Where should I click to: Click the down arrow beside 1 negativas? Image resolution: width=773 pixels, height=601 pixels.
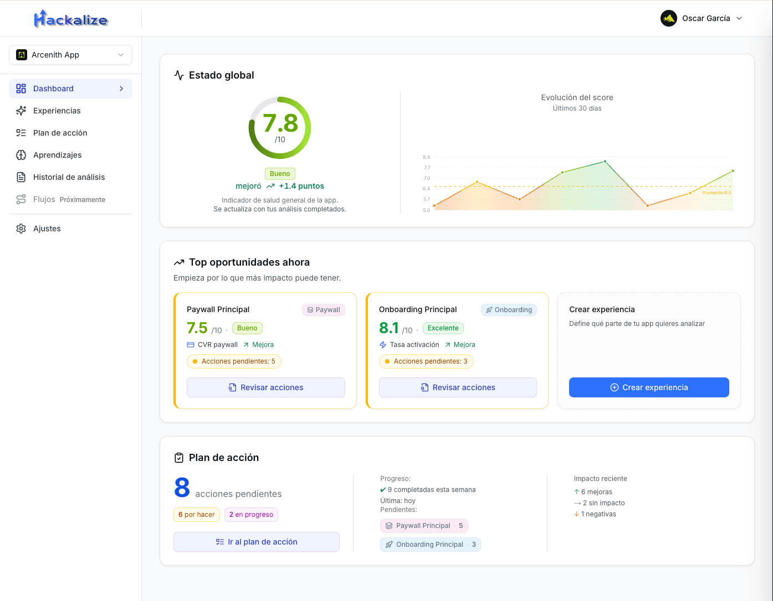tap(577, 514)
